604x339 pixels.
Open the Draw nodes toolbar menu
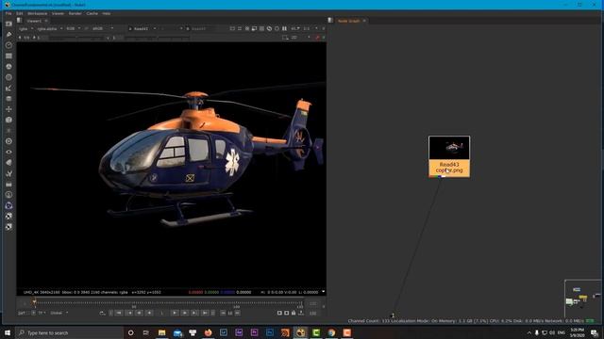pyautogui.click(x=8, y=35)
